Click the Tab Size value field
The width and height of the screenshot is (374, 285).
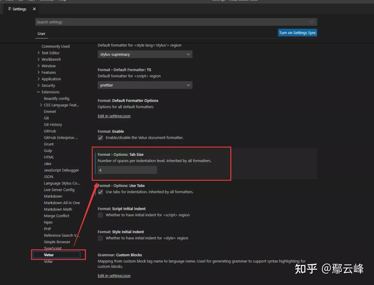[x=127, y=170]
